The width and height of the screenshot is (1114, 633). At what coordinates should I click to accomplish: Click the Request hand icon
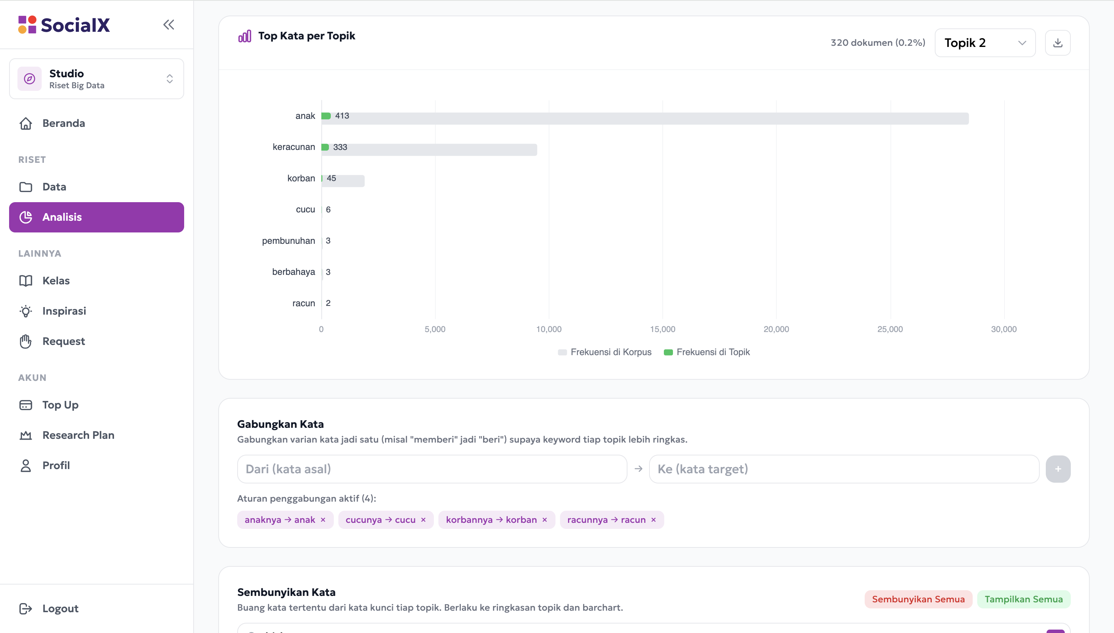26,342
